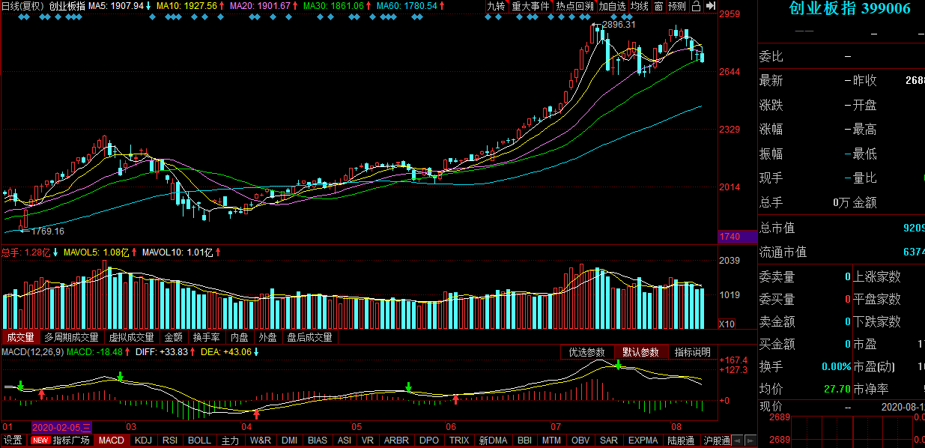Screen dimensions: 925x448
Task: Click the 热点回溯 hotspot review button
Action: [574, 6]
